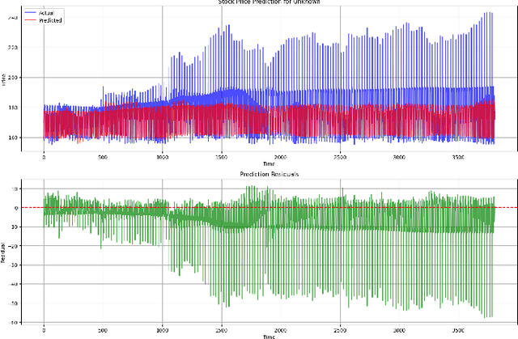
Task: Click the 3000 tick on residuals chart x-axis
Action: click(x=398, y=329)
